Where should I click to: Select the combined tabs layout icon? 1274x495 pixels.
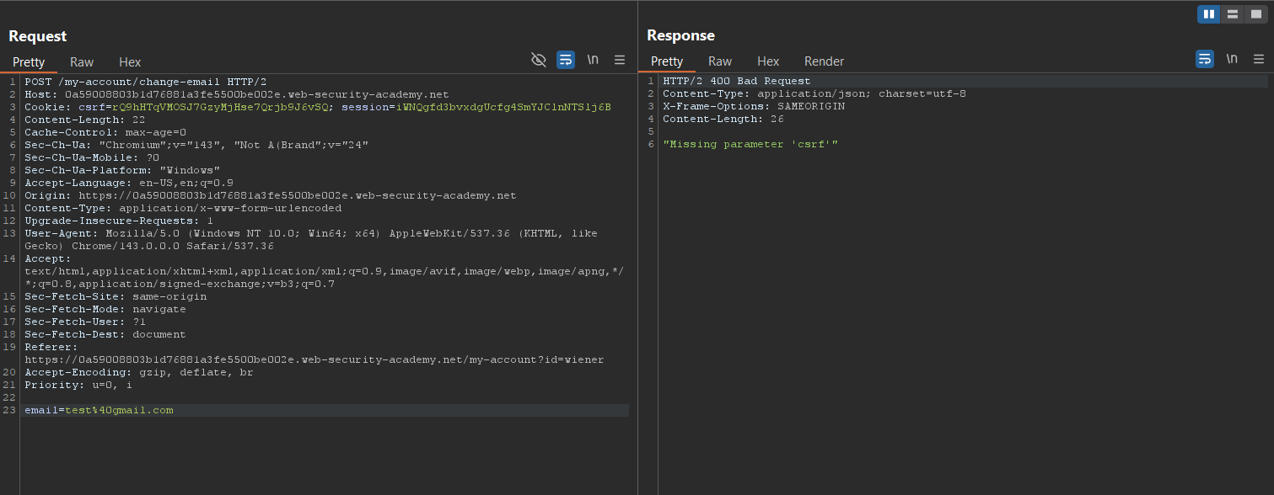(x=1255, y=14)
